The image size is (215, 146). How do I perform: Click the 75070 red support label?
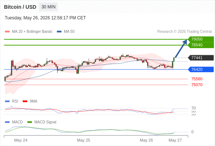pos(197,85)
